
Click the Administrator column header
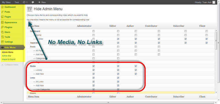(84, 26)
